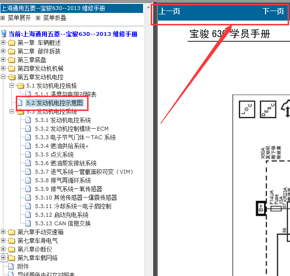The width and height of the screenshot is (290, 276).
Task: Click folder icon of 第二章 部件拆装
Action: point(11,51)
